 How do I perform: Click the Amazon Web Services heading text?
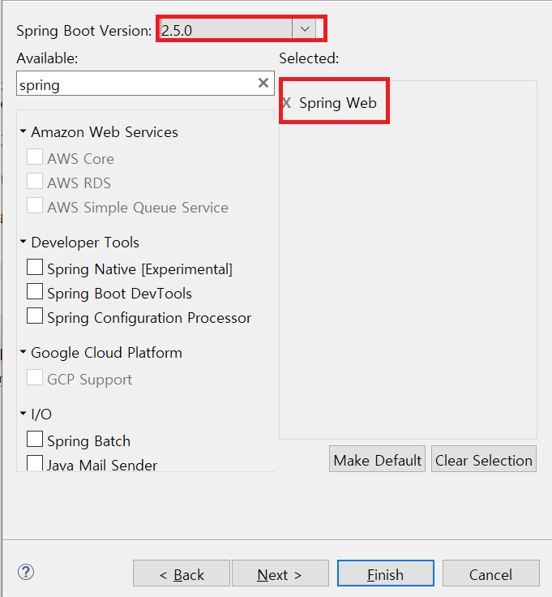pos(105,132)
